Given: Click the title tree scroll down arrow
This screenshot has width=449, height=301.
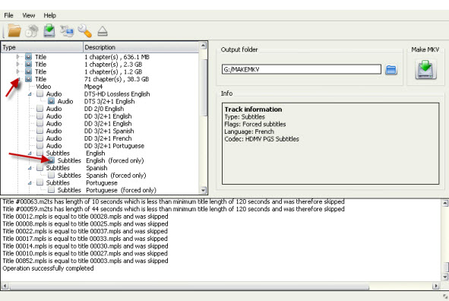Looking at the screenshot, I should pyautogui.click(x=203, y=190).
